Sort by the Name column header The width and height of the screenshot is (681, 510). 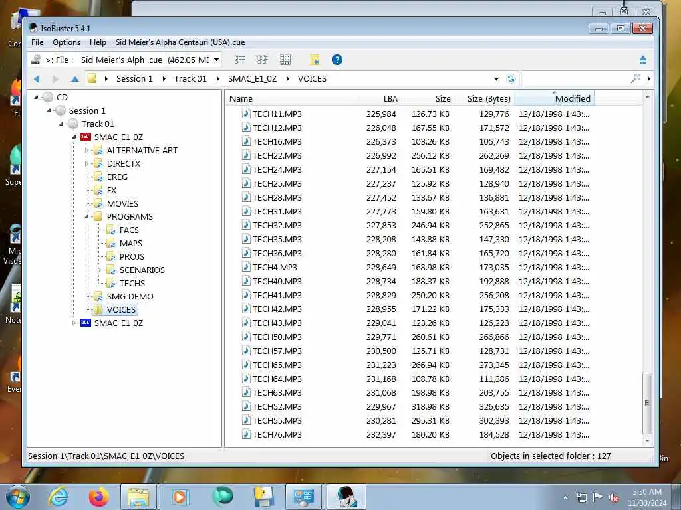292,98
